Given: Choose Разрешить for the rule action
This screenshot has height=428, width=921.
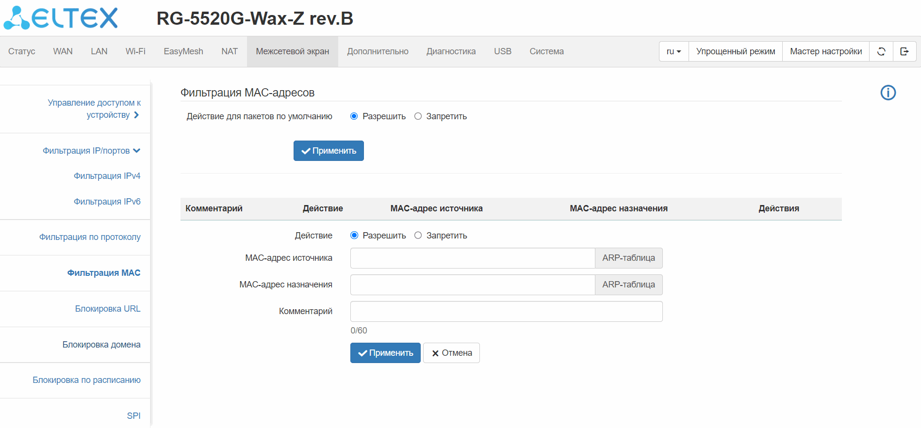Looking at the screenshot, I should [x=354, y=236].
